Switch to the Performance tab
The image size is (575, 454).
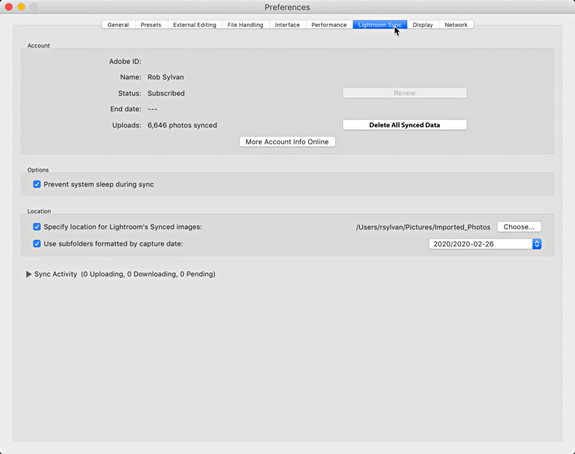click(x=329, y=25)
